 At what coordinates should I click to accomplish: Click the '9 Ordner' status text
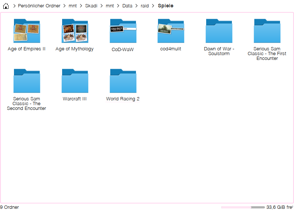pyautogui.click(x=10, y=207)
